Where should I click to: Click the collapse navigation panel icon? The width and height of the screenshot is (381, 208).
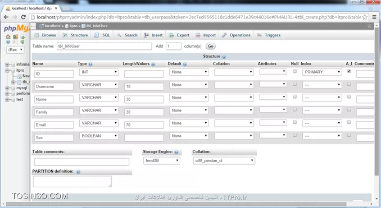click(34, 26)
